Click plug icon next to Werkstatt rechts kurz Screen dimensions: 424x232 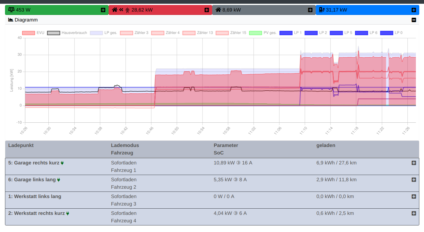(x=68, y=213)
